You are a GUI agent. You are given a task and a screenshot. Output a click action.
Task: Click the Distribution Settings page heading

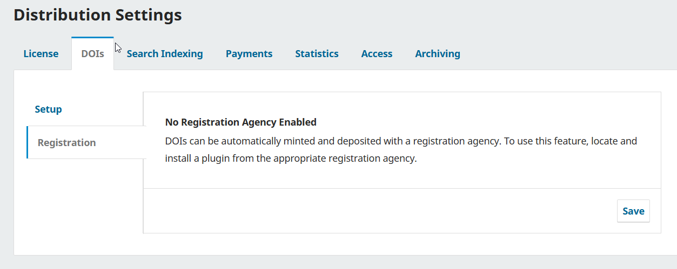pos(98,15)
